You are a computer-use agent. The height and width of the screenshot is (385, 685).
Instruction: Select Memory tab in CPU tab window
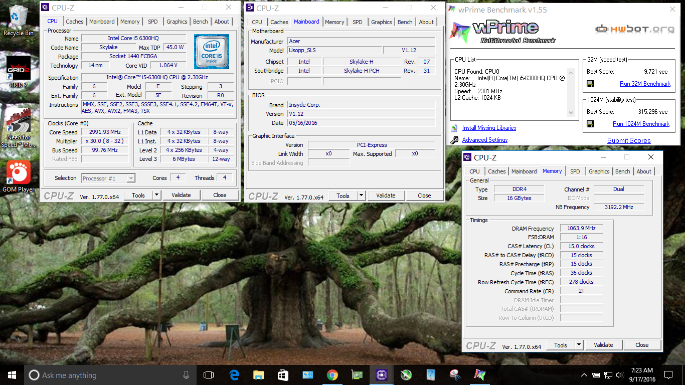click(130, 22)
